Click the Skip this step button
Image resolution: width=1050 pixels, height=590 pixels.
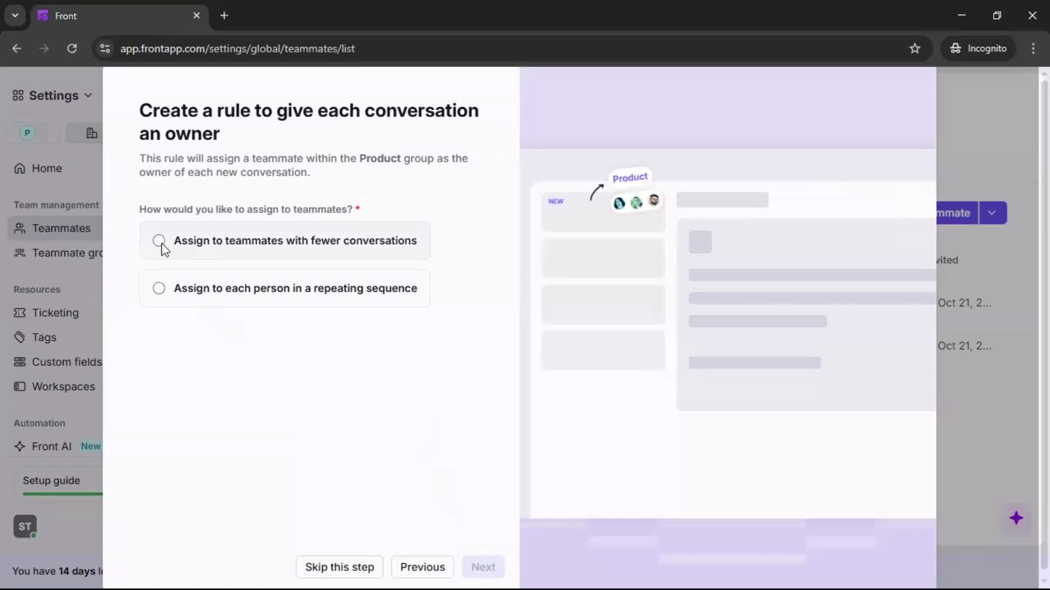339,567
